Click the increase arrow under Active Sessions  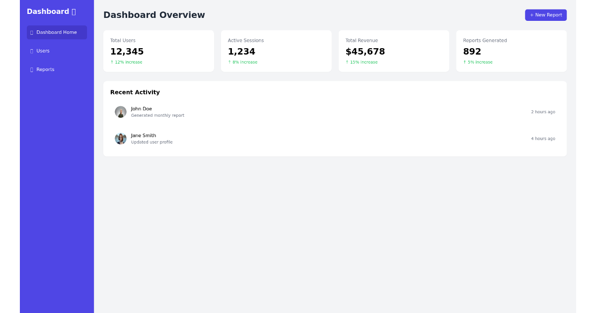click(229, 62)
